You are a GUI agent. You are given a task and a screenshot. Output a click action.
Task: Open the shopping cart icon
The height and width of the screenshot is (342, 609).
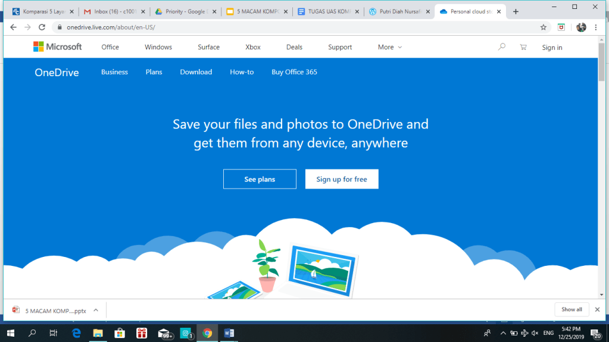[x=523, y=47]
